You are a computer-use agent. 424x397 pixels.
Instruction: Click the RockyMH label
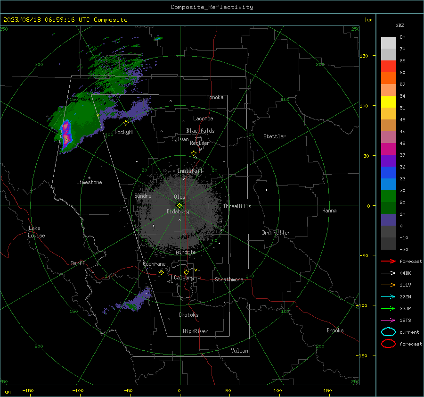pos(124,132)
